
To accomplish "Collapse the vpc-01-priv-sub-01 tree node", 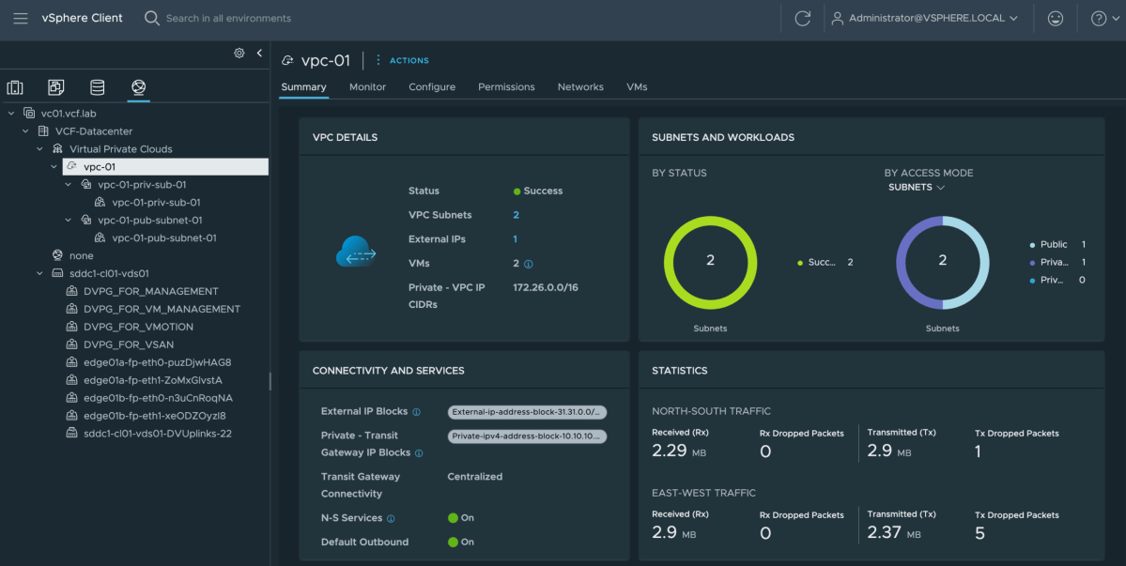I will pyautogui.click(x=68, y=184).
